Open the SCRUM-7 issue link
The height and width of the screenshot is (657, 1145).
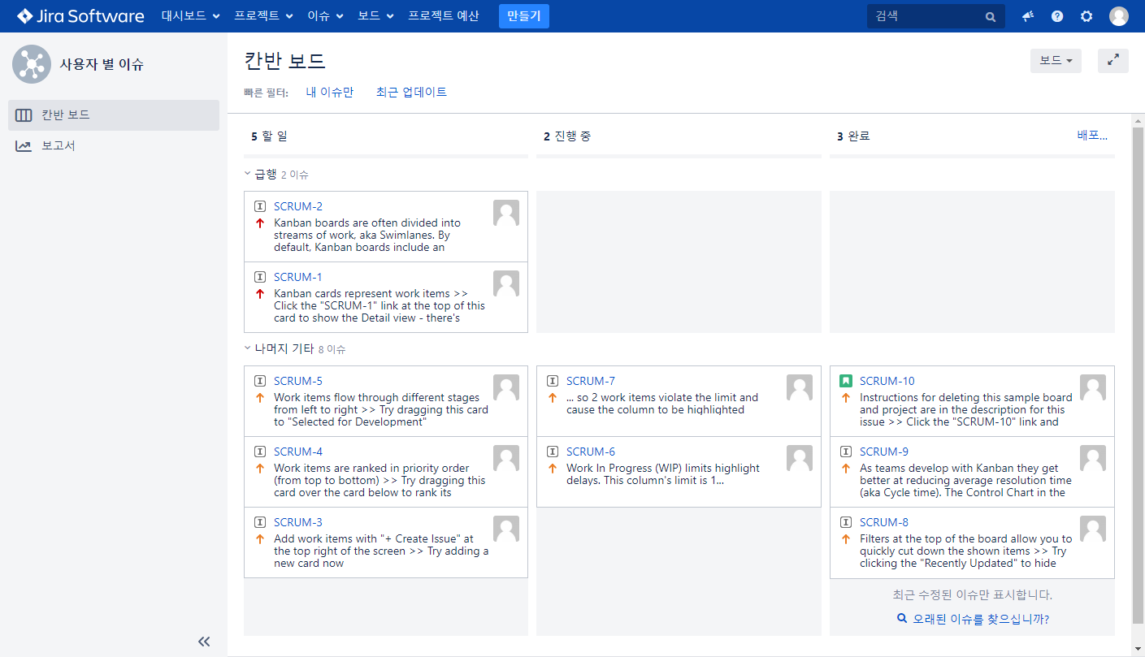(x=591, y=381)
